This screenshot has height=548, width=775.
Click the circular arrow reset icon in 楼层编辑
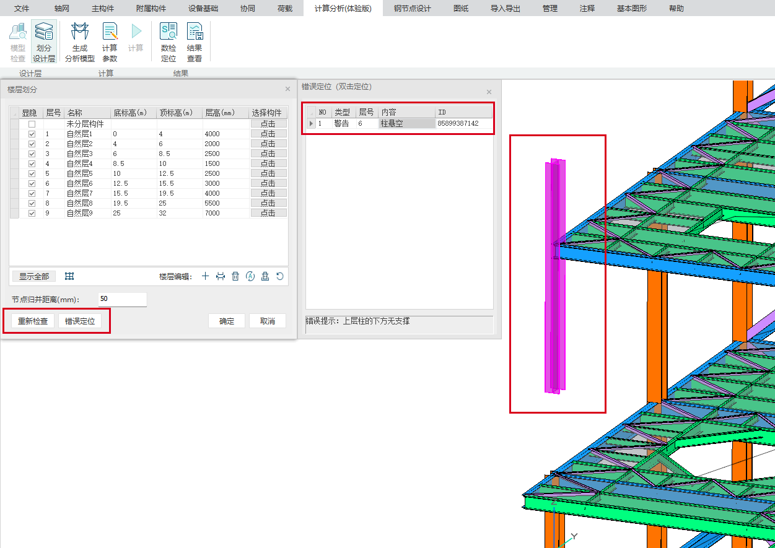[280, 276]
